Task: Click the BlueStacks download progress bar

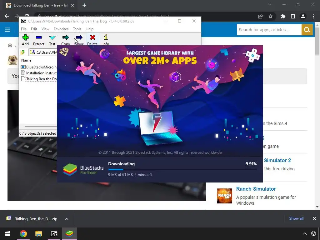Action: click(x=182, y=169)
